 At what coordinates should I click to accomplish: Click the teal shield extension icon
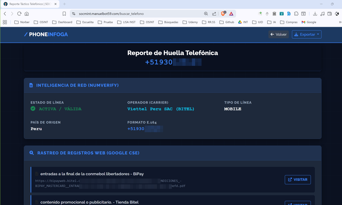tap(282, 14)
